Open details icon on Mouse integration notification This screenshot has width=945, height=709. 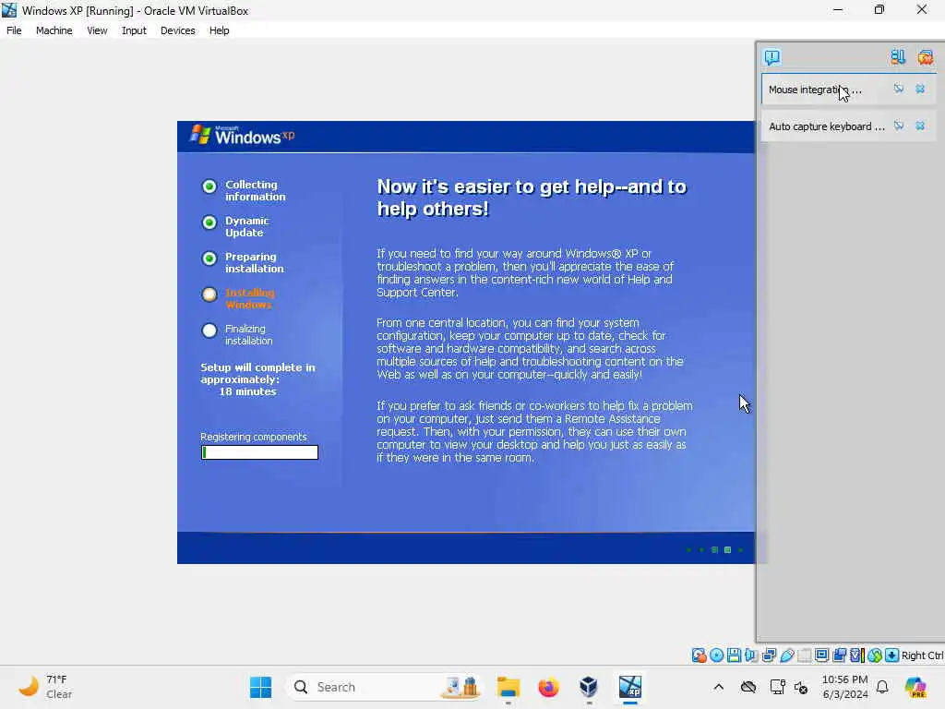(899, 89)
